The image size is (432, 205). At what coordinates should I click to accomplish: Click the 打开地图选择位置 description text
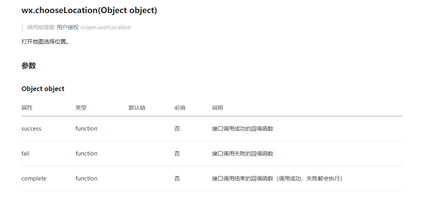tap(45, 42)
